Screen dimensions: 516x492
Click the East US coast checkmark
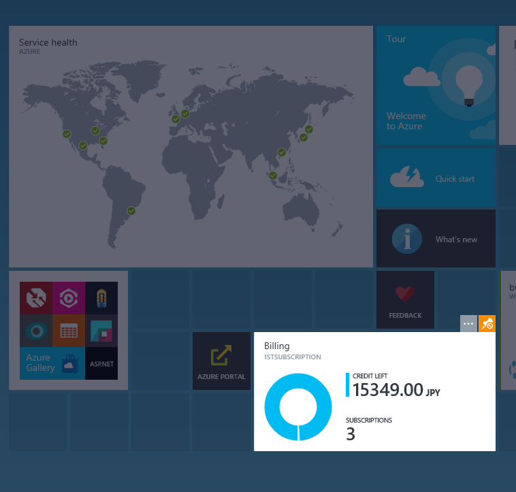[103, 141]
